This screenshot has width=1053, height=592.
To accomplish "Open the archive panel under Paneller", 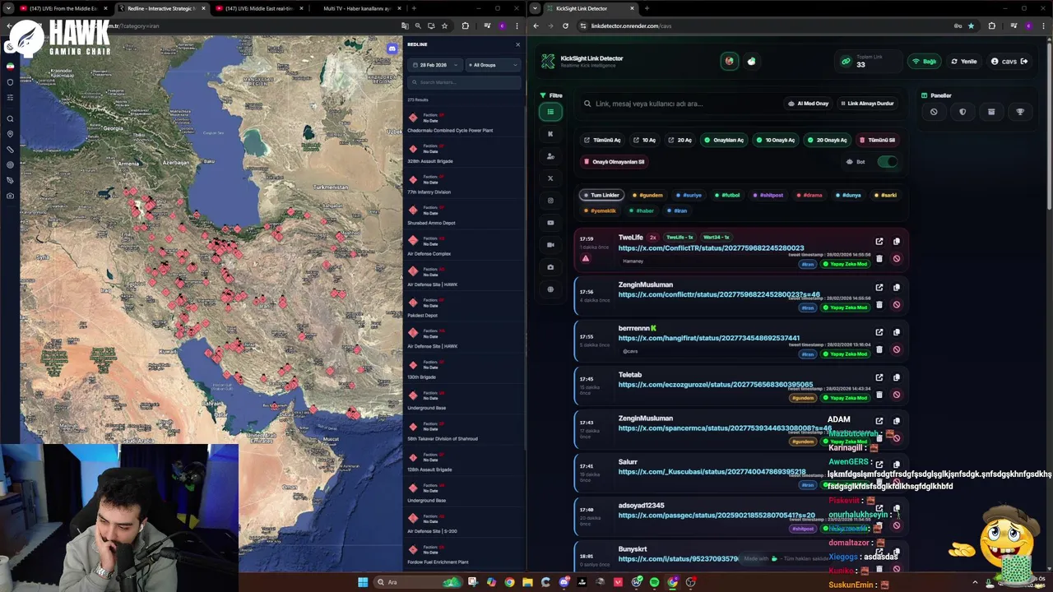I will point(991,112).
